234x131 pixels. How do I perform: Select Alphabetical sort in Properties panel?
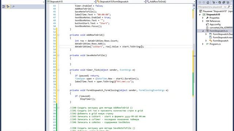8,7
